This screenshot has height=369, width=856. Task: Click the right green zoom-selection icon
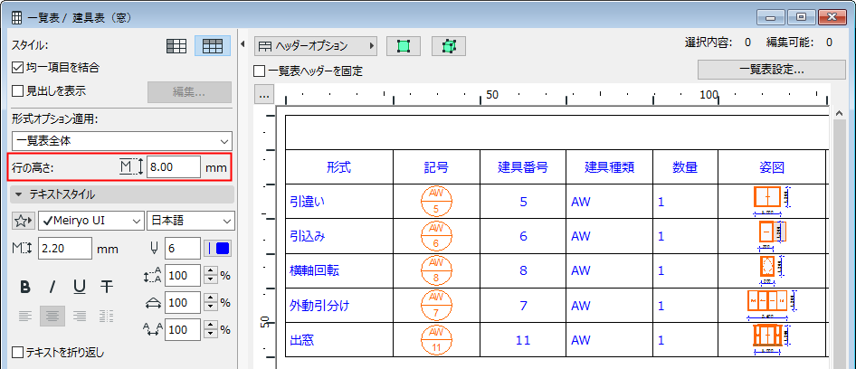[448, 46]
